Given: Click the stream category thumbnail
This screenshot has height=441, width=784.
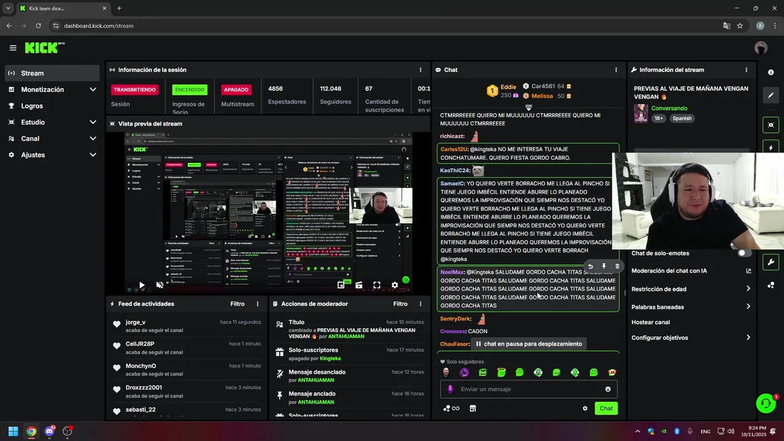Looking at the screenshot, I should click(641, 113).
